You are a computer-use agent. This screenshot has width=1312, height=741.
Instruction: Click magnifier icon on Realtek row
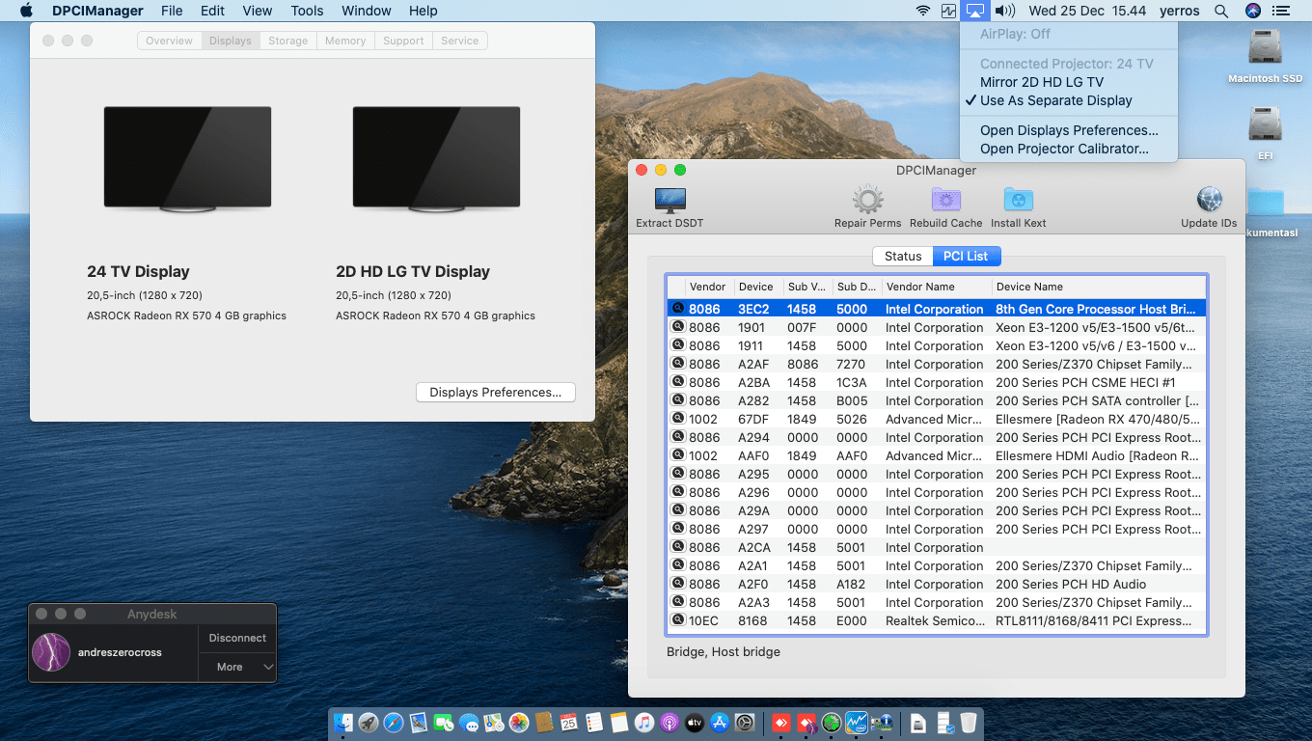[678, 620]
